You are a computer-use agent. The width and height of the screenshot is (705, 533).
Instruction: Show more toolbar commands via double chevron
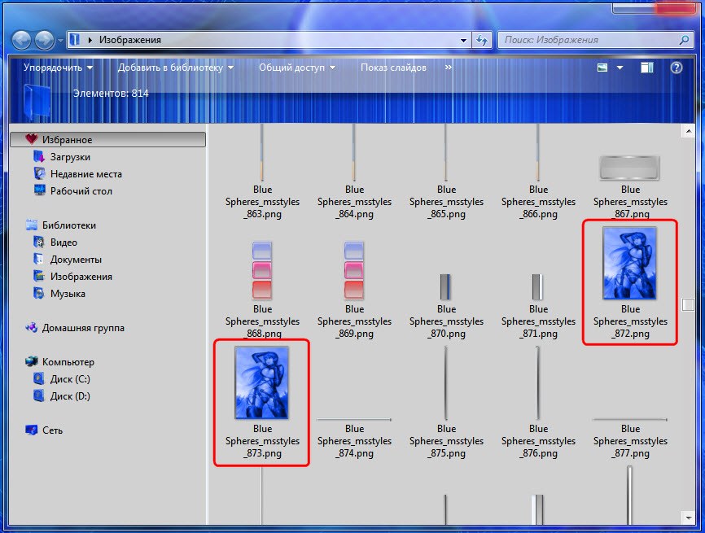coord(448,68)
